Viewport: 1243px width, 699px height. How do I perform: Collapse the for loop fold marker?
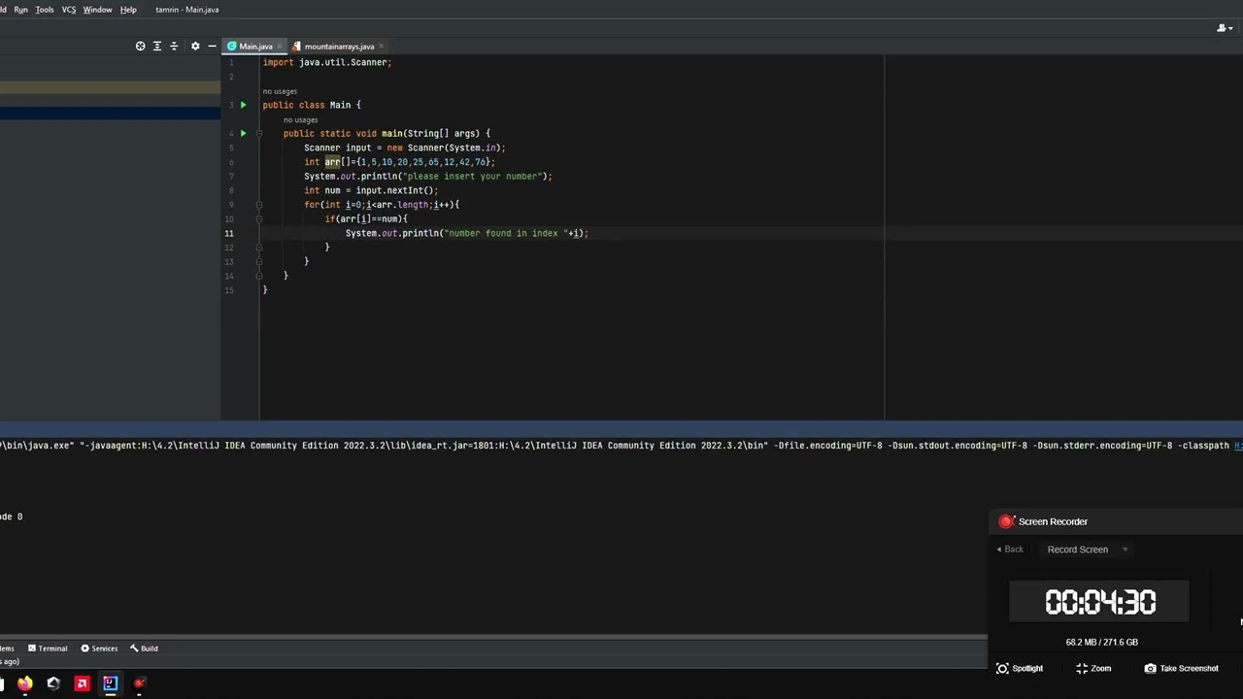pos(259,205)
